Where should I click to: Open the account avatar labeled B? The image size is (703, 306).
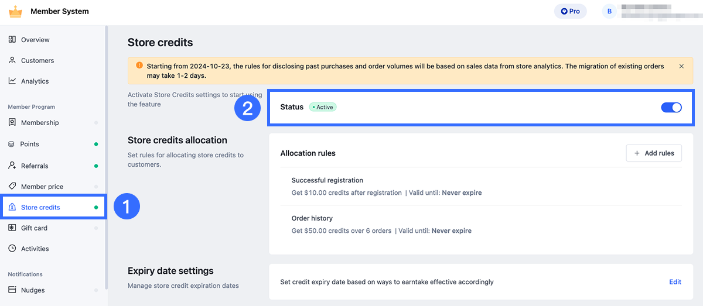tap(609, 11)
